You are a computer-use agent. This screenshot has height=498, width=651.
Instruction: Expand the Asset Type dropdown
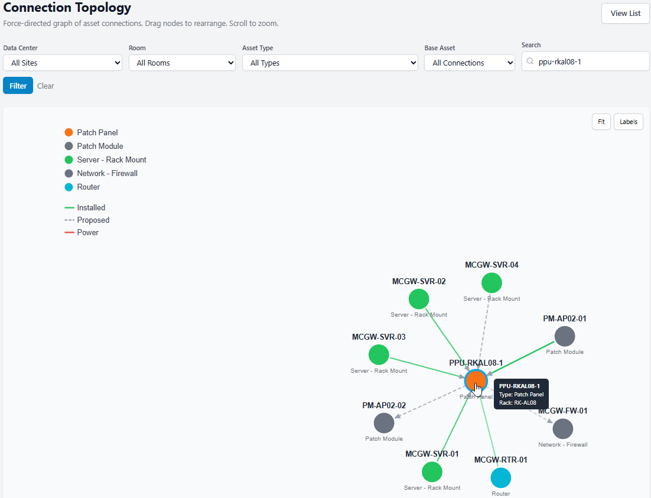click(x=330, y=63)
